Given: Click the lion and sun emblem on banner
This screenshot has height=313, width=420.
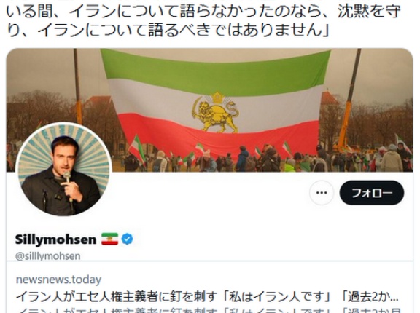Looking at the screenshot, I should click(x=216, y=112).
